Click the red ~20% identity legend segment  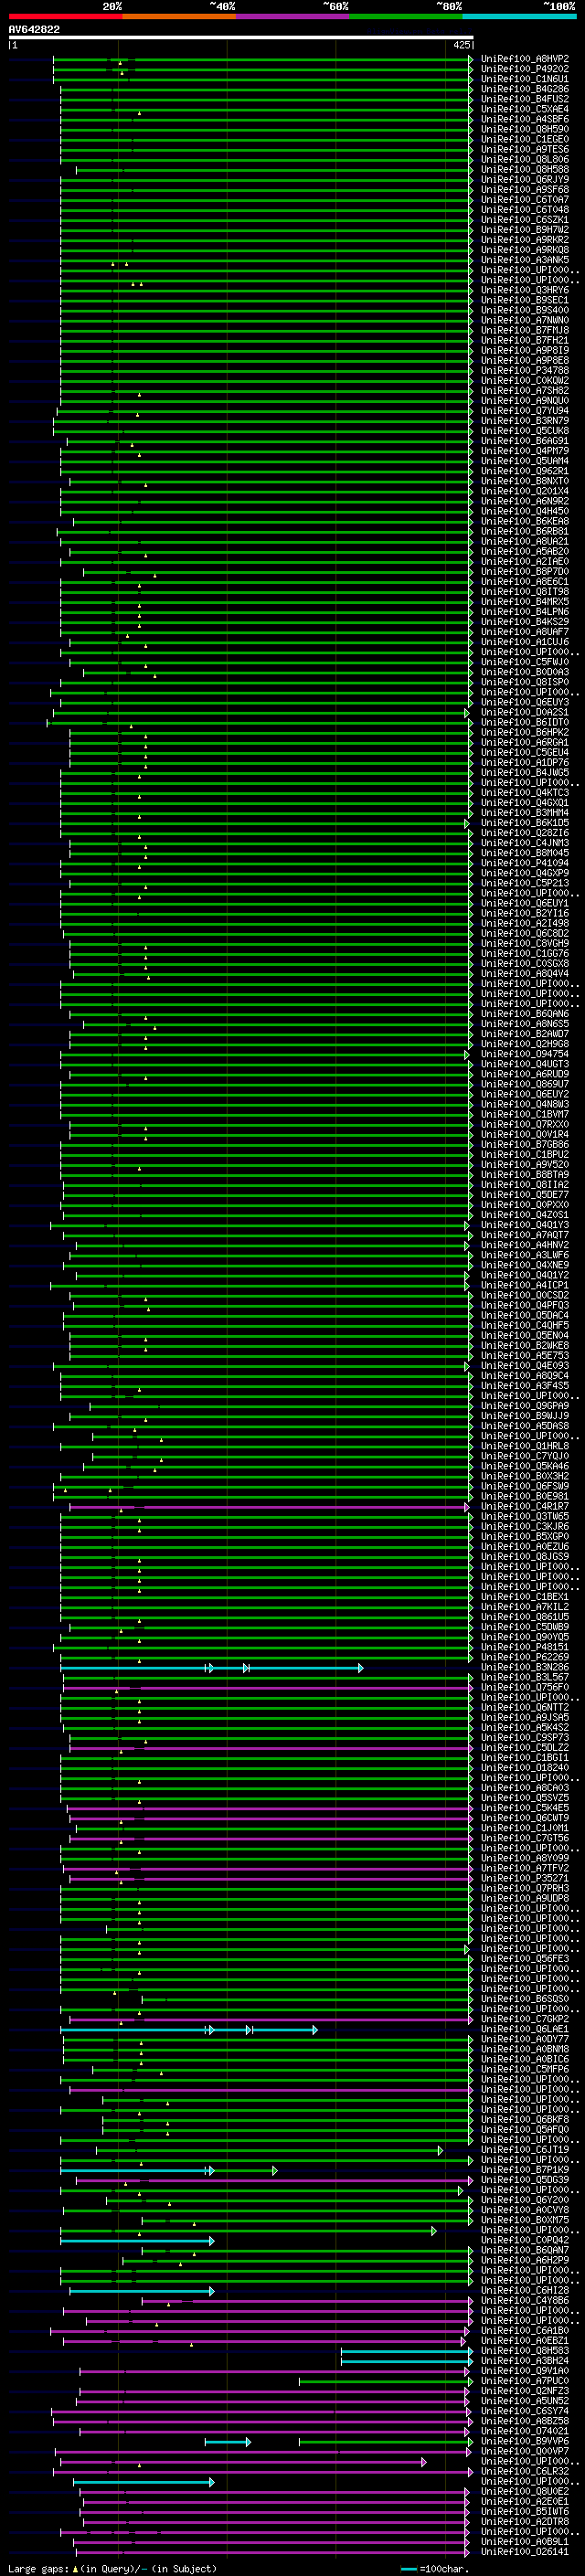pyautogui.click(x=65, y=16)
